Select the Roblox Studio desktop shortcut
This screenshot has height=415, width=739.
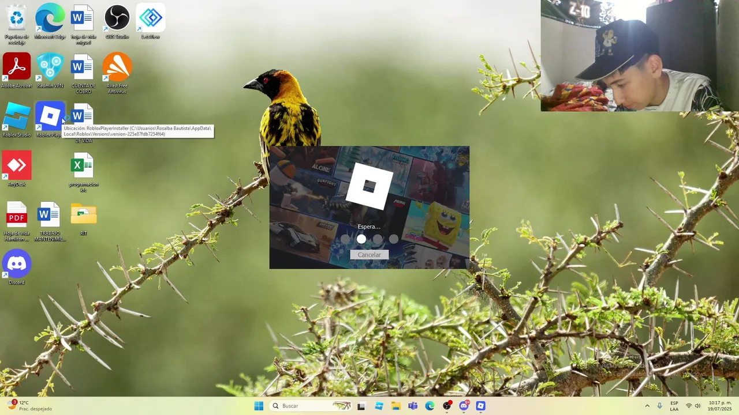coord(17,120)
